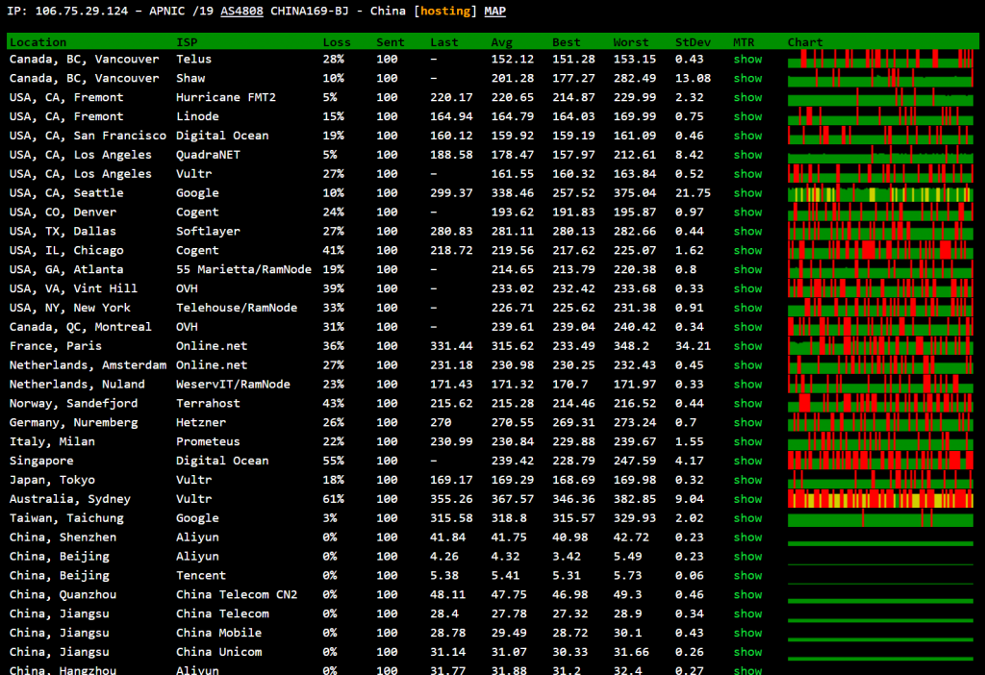Screen dimensions: 985x675
Task: Click the 'ISP' column header
Action: tap(187, 42)
